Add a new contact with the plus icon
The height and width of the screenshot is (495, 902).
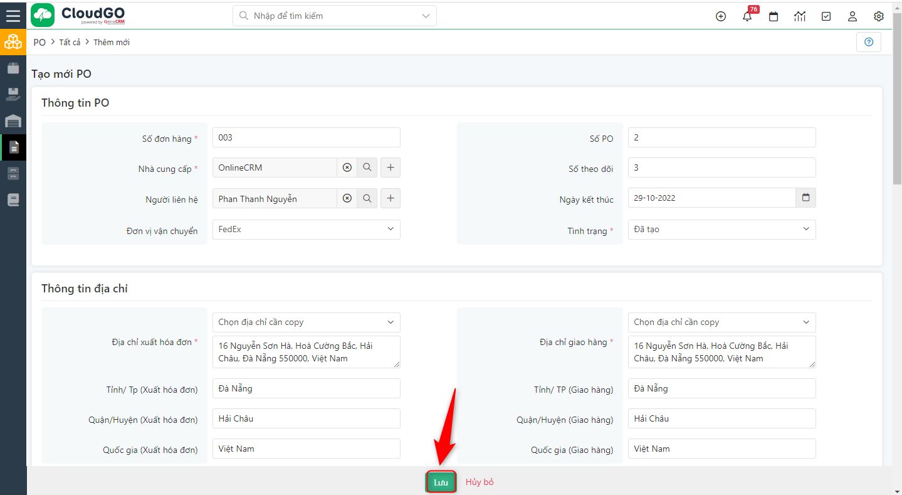pos(390,198)
